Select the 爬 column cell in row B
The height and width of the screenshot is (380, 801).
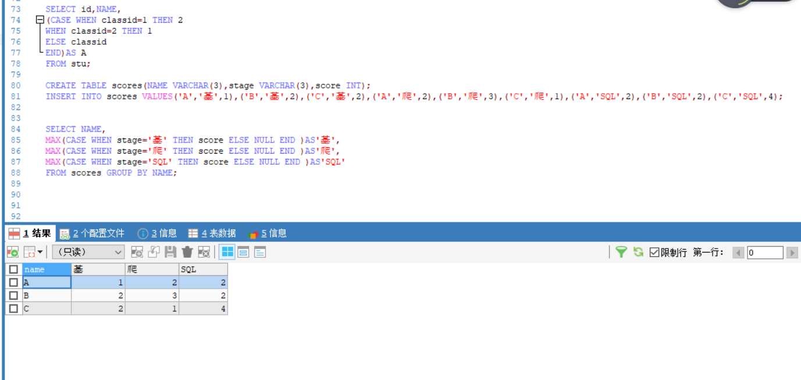152,296
